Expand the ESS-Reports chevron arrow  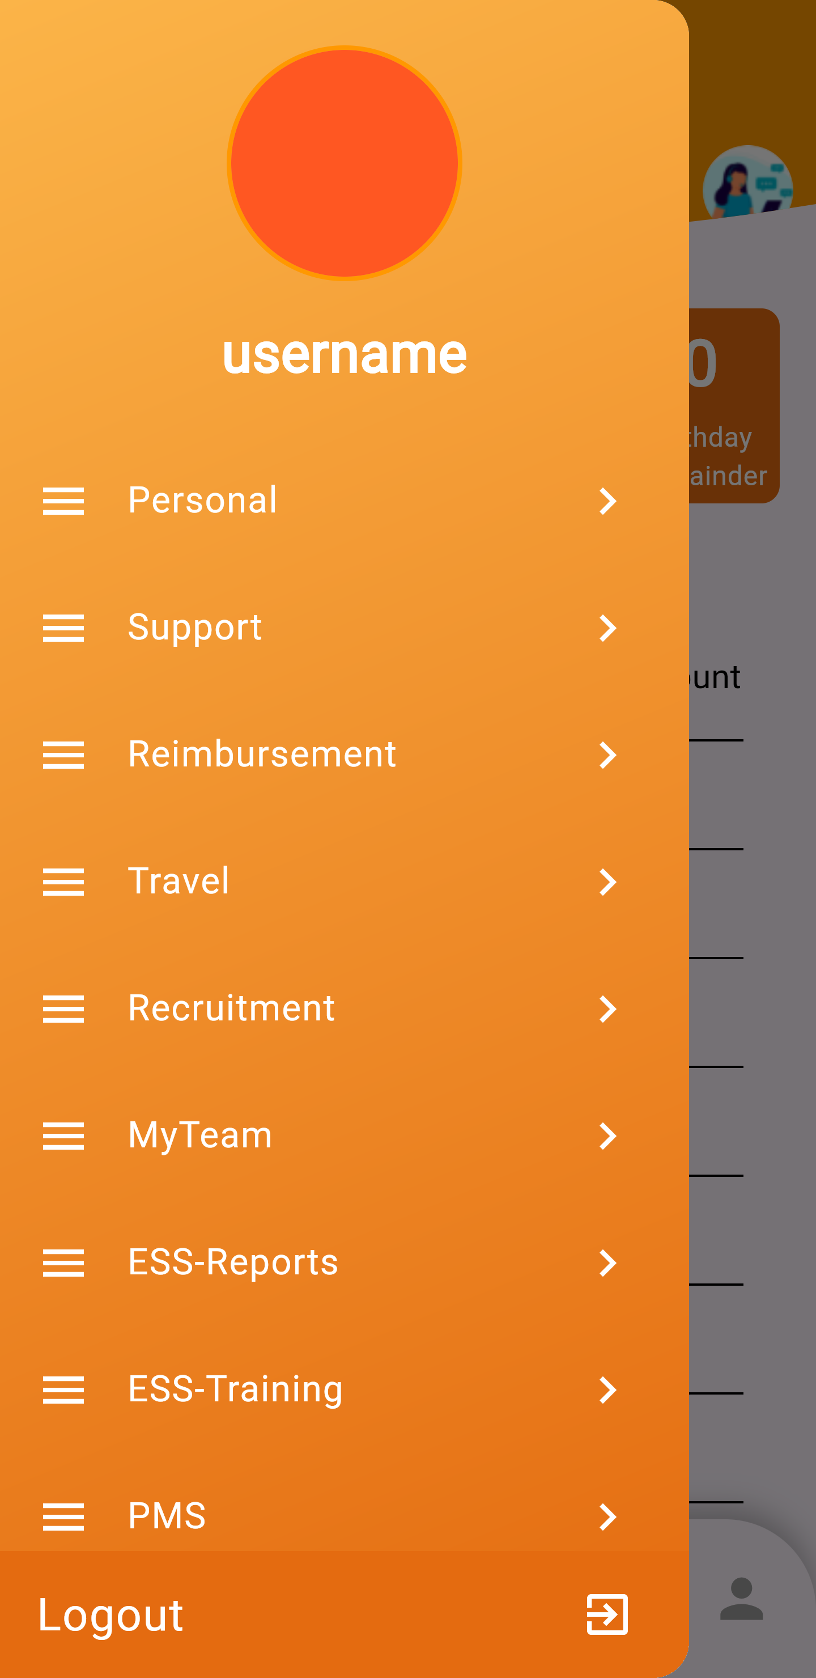coord(607,1263)
